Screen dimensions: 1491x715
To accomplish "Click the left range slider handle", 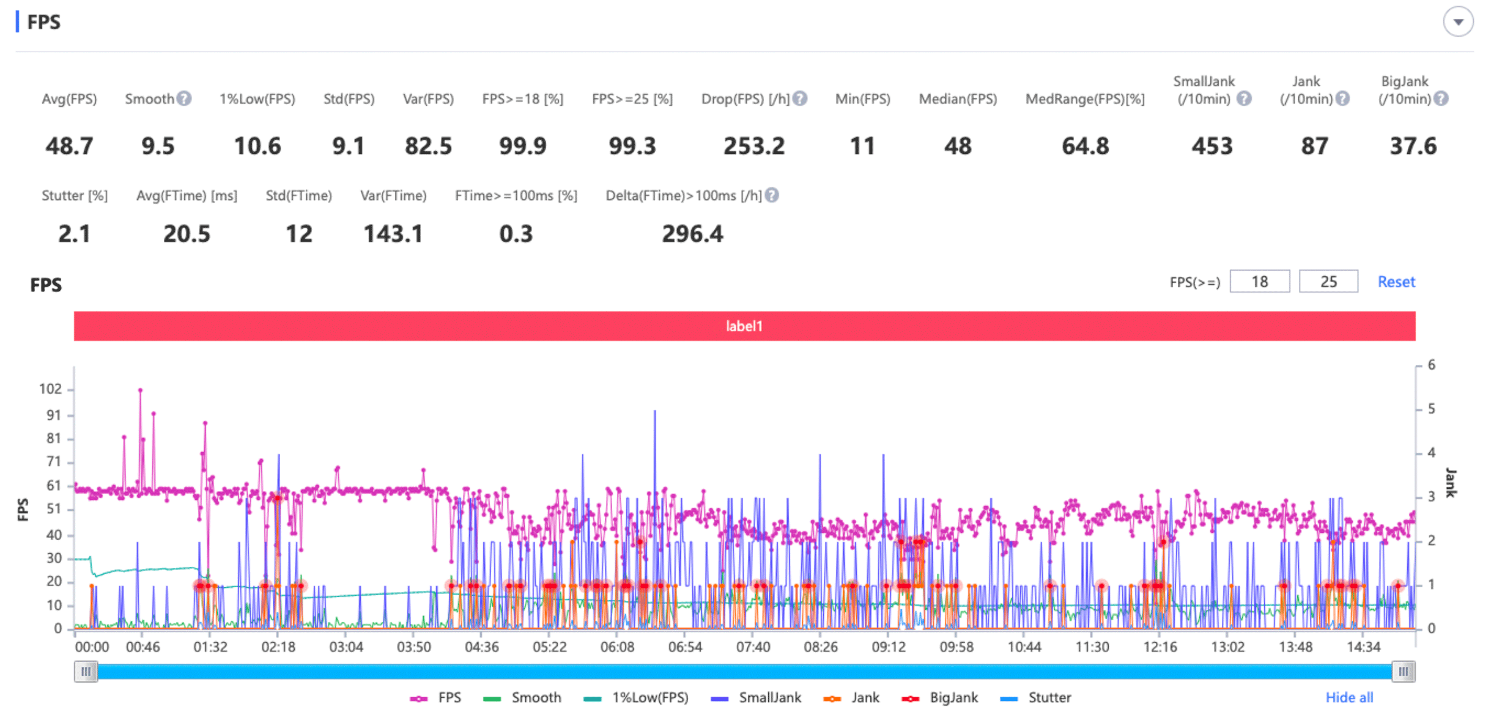I will (86, 672).
